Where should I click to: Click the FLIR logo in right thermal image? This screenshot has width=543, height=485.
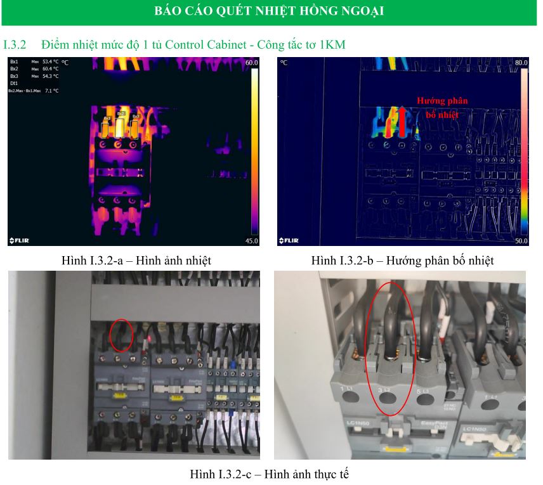(x=289, y=240)
